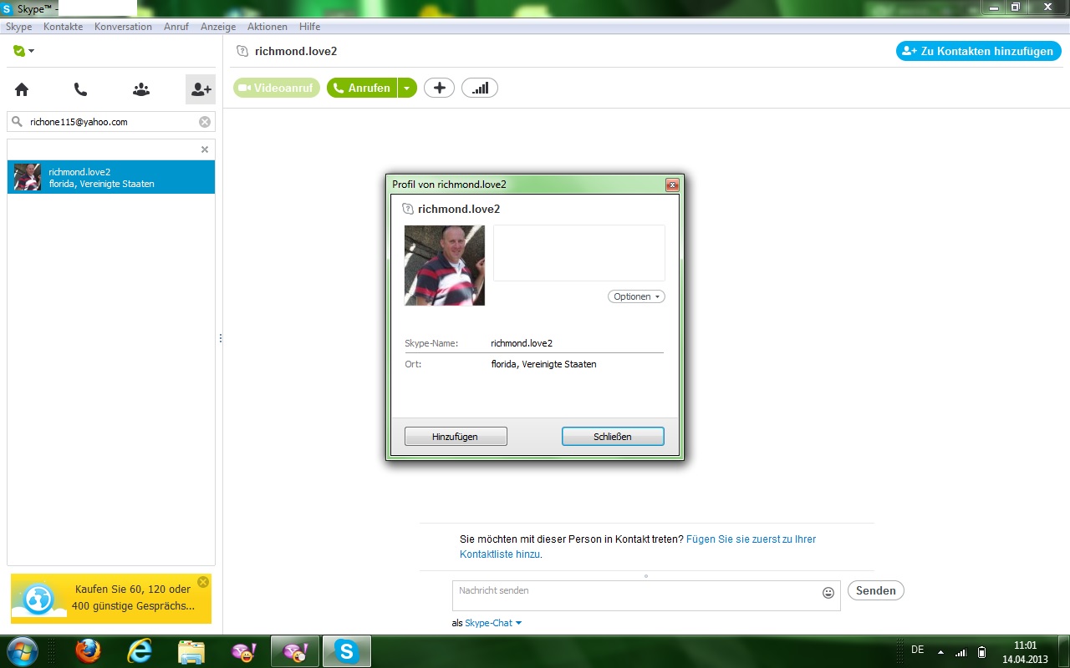This screenshot has width=1070, height=668.
Task: Click the Nachricht senden message field
Action: tap(646, 595)
